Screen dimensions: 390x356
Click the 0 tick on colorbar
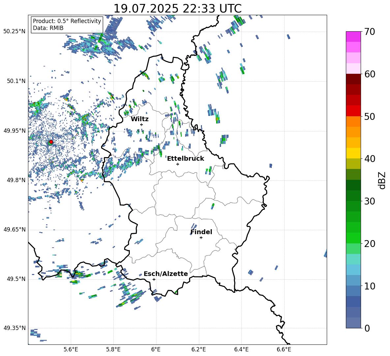click(x=367, y=328)
